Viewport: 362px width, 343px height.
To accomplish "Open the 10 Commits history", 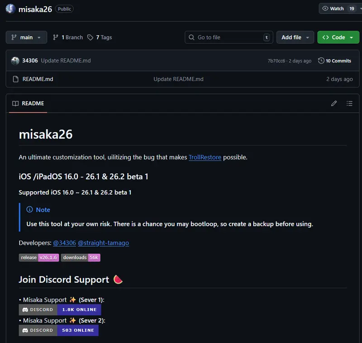I will (x=334, y=61).
